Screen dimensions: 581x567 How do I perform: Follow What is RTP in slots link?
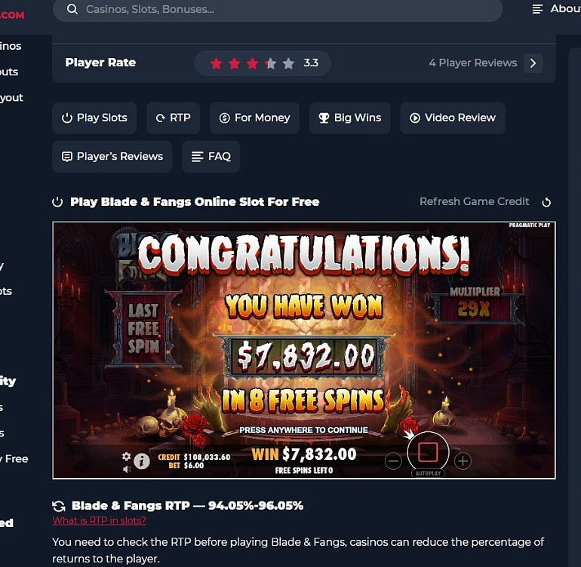point(100,520)
